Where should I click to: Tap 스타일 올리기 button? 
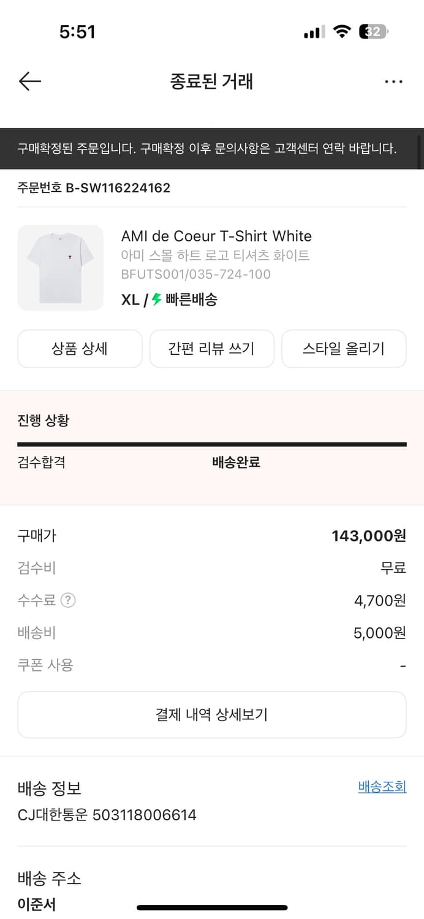click(x=344, y=349)
